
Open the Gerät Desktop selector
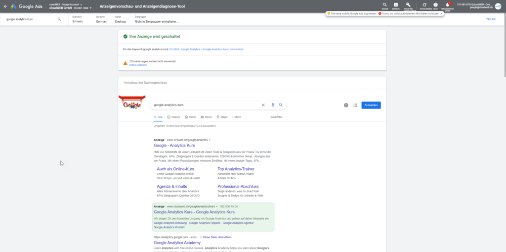point(121,19)
